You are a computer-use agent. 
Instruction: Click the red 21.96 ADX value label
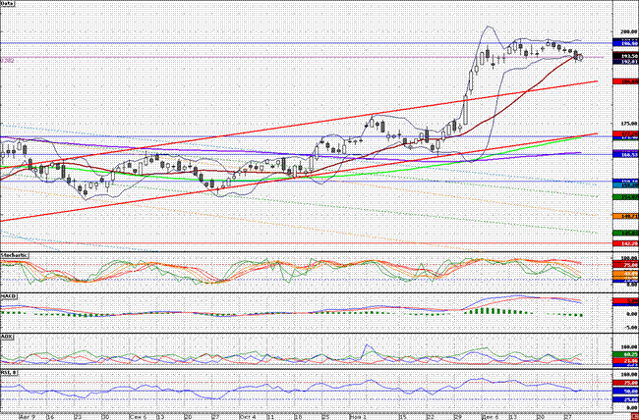click(x=626, y=361)
